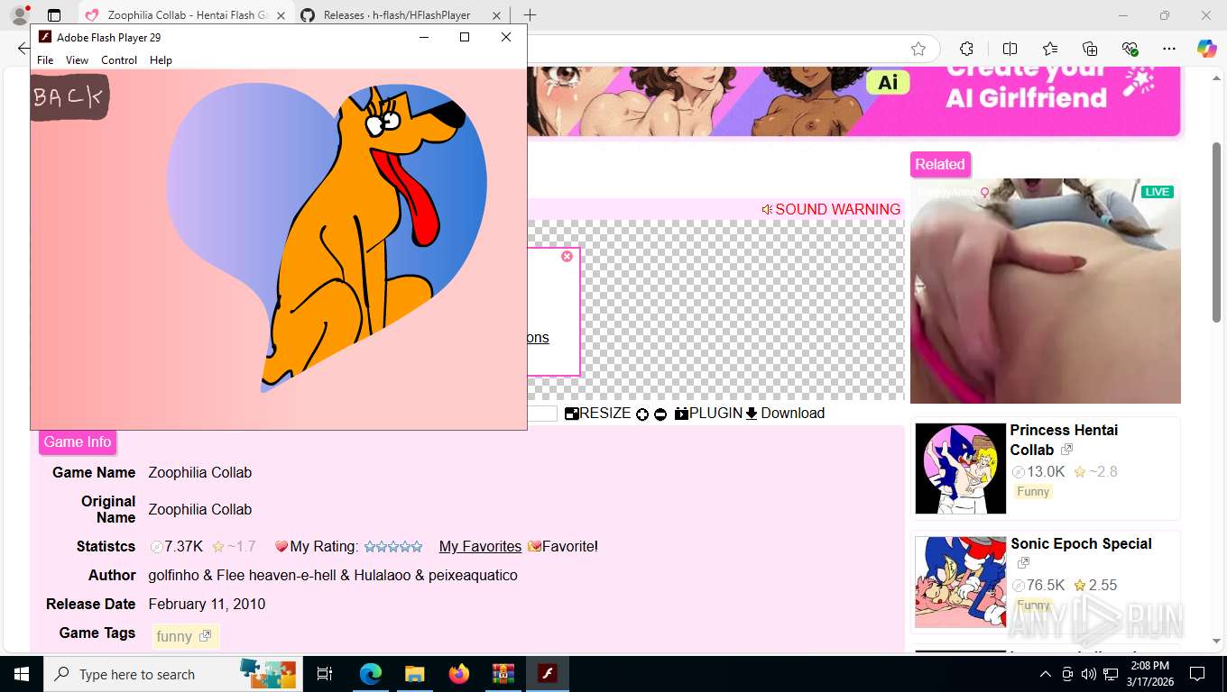
Task: Select the Game Info tab
Action: tap(78, 442)
